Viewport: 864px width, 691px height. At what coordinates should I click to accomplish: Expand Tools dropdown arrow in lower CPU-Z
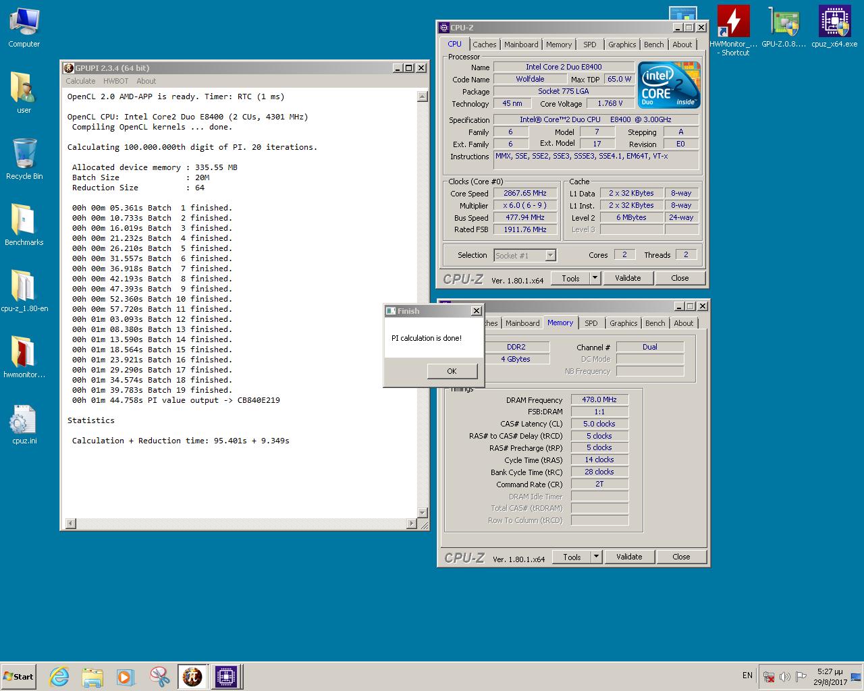tap(596, 557)
